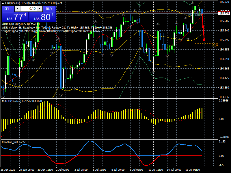Click the MACD scale value -0.38508
This screenshot has height=173, width=231.
224,137
